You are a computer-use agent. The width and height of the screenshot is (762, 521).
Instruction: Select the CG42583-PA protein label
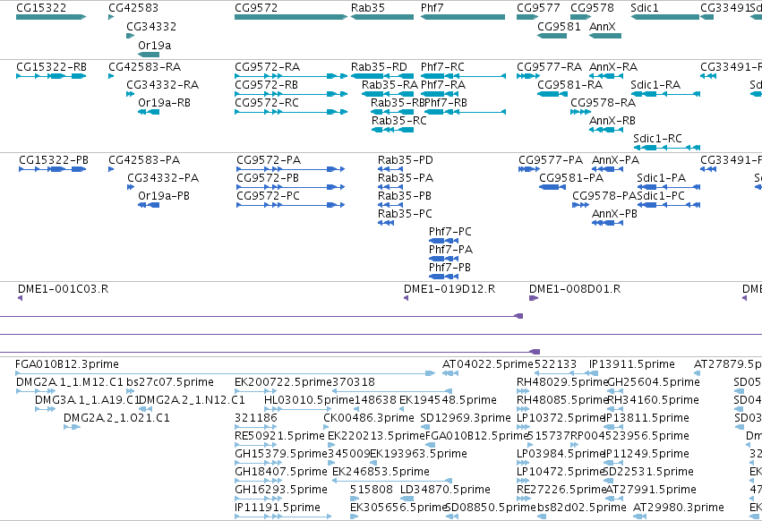[144, 160]
